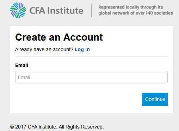Click the 'Already have an account?' text
The width and height of the screenshot is (179, 131).
point(44,49)
